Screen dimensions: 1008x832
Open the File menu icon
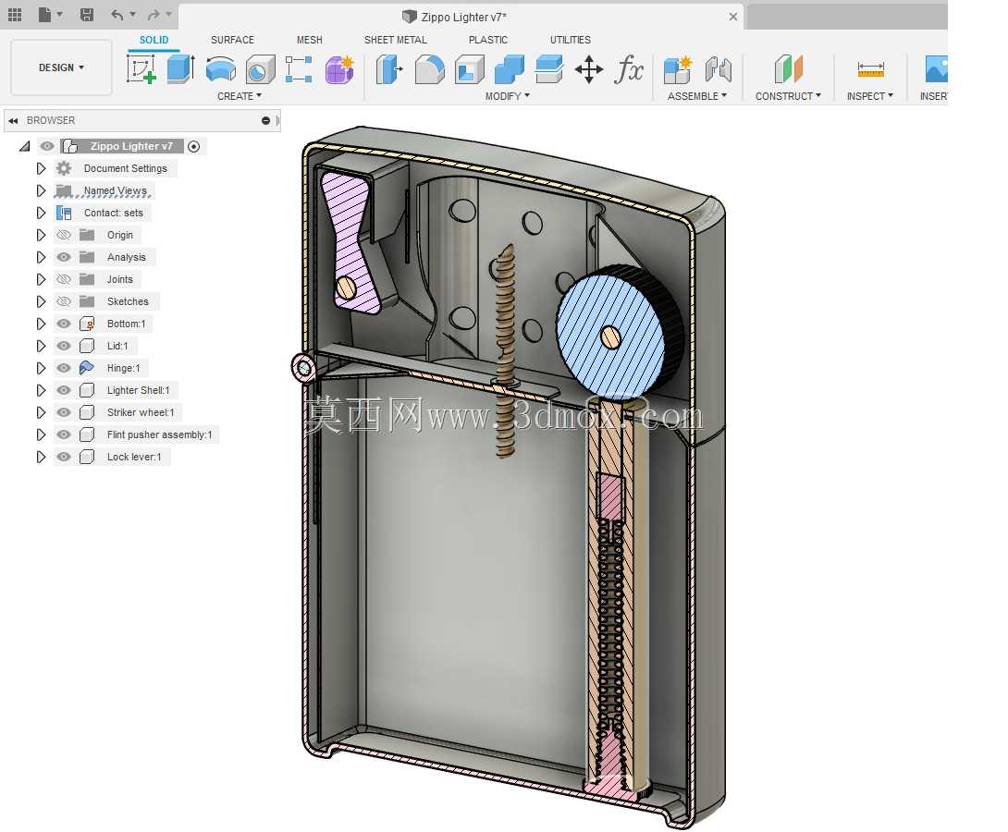coord(44,14)
